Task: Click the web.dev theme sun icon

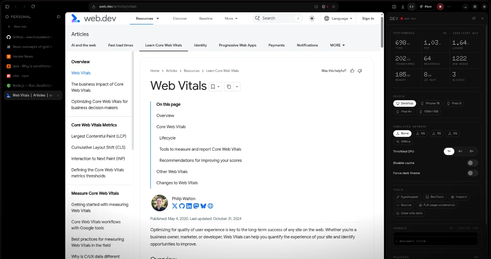Action: click(312, 19)
